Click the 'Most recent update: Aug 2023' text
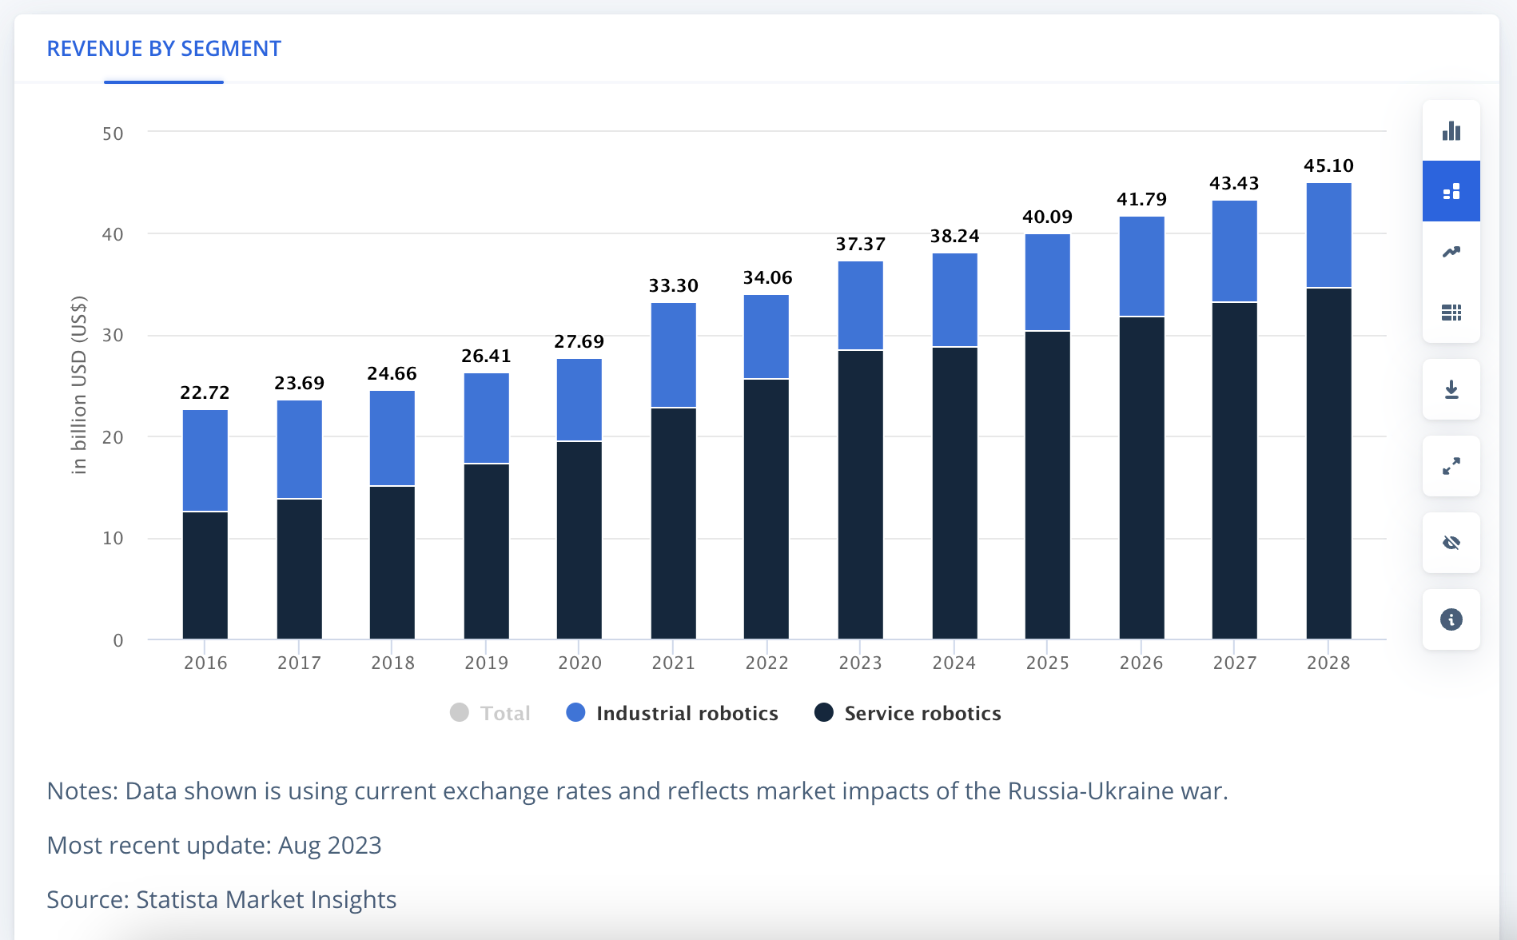The width and height of the screenshot is (1517, 940). pyautogui.click(x=214, y=845)
